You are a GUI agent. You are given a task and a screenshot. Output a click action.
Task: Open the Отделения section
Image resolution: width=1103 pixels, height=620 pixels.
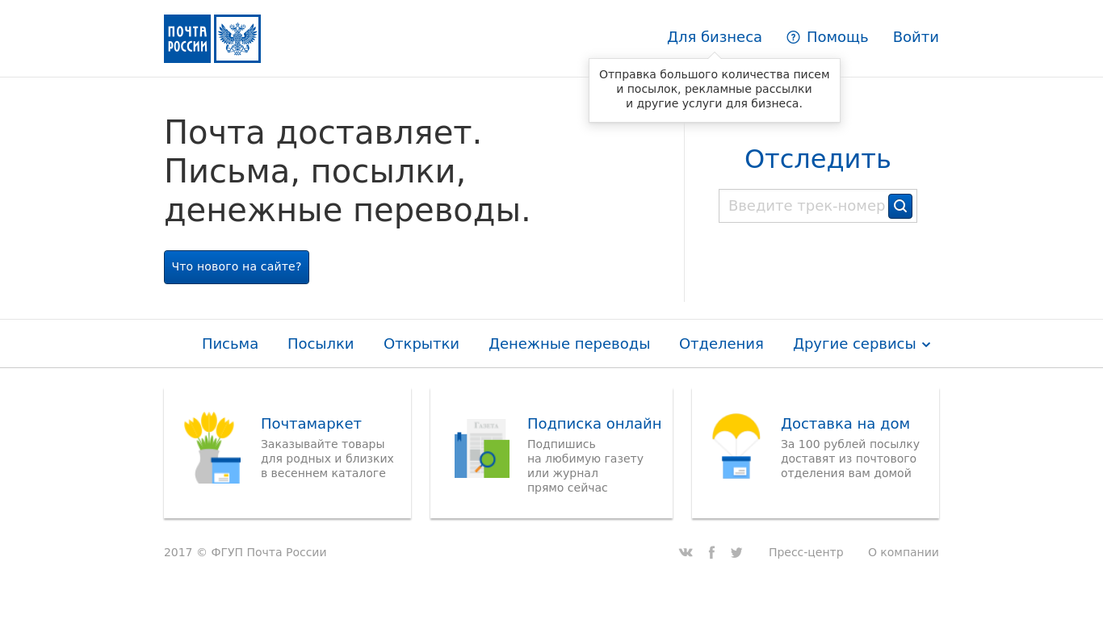[721, 344]
